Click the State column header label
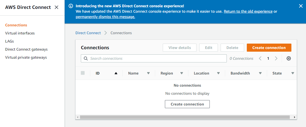Screen dimensions: 306x127 (277, 73)
